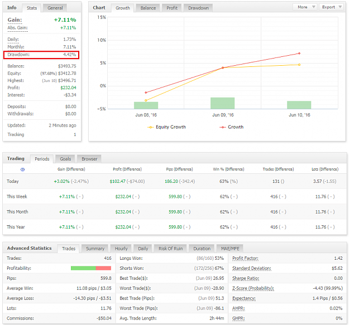Click the Drawdown value 4.42%
Viewport: 349px width, 325px height.
(69, 55)
